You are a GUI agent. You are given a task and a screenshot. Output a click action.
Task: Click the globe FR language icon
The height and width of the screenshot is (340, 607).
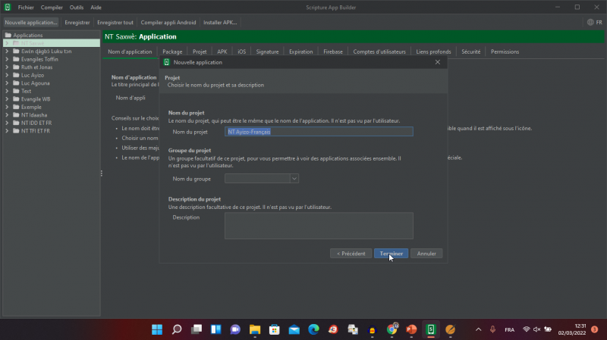(589, 22)
